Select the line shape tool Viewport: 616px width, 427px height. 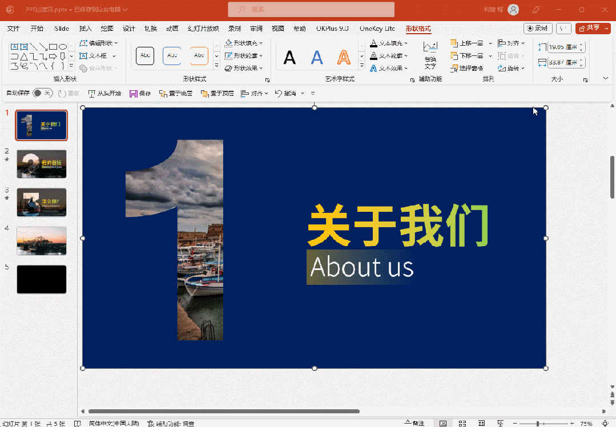[34, 47]
